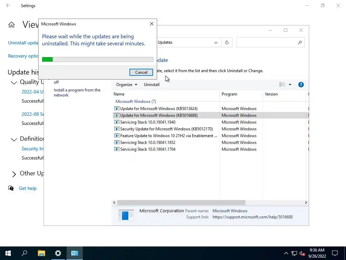Open Settings Home via house icon

click(x=11, y=24)
